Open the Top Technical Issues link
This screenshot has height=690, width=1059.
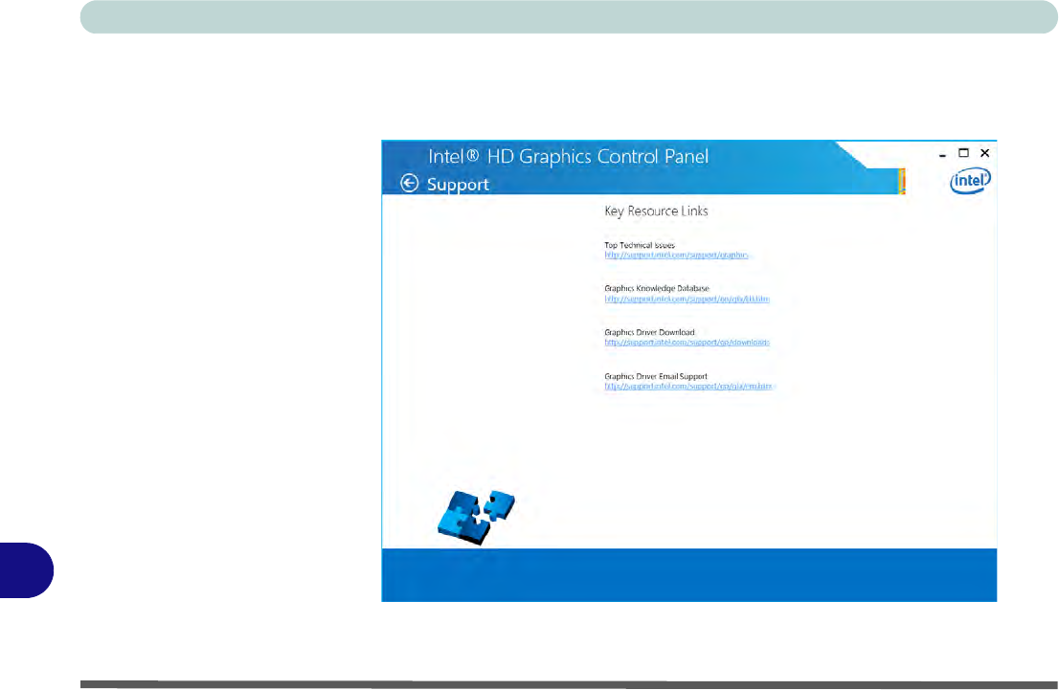(676, 256)
